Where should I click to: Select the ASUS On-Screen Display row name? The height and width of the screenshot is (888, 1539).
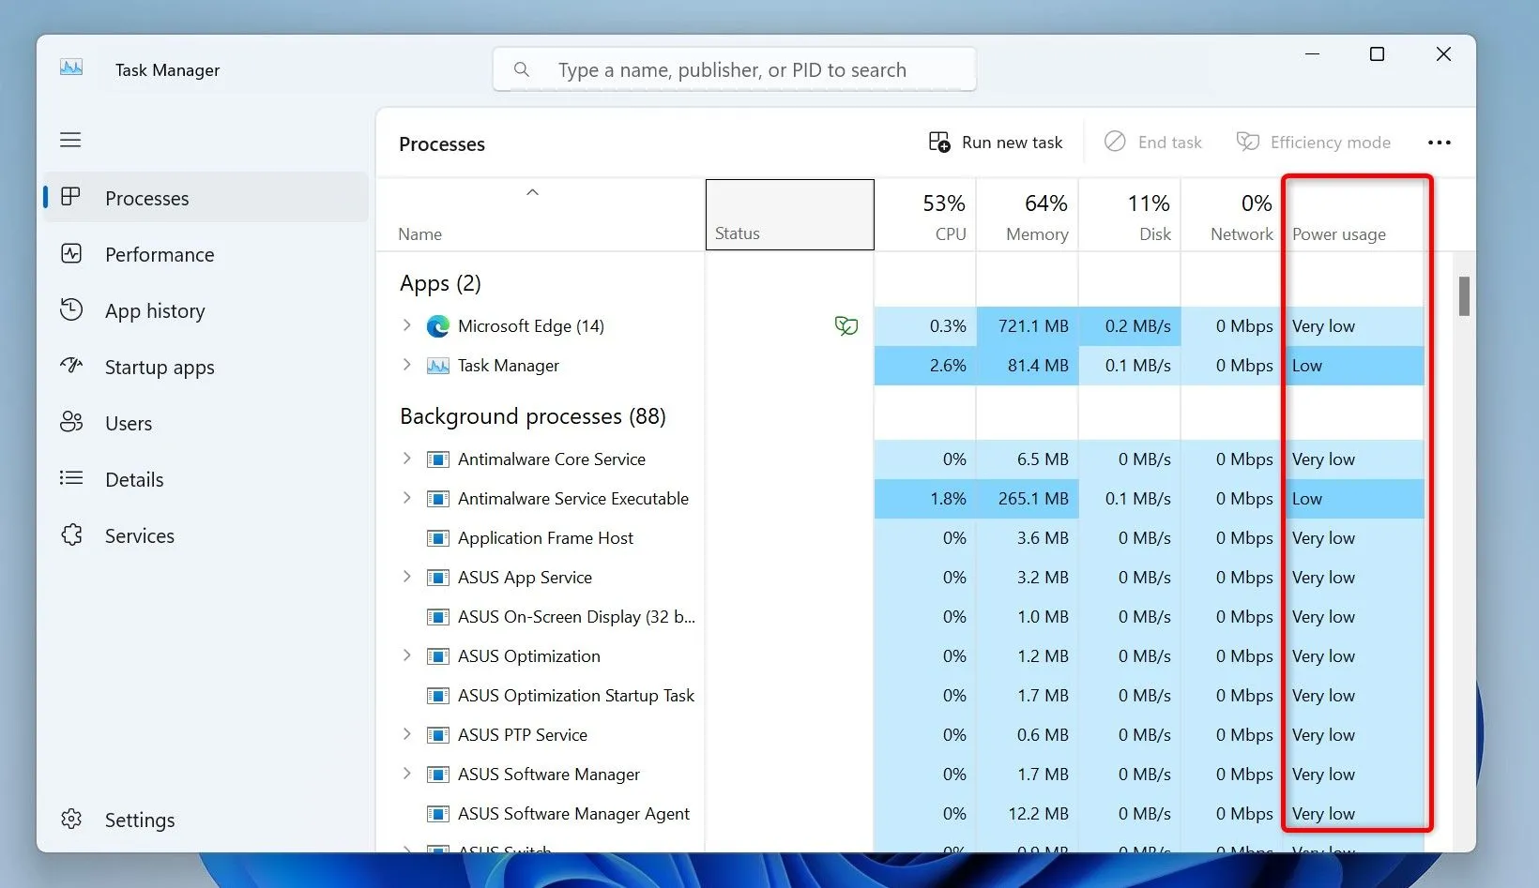click(576, 617)
